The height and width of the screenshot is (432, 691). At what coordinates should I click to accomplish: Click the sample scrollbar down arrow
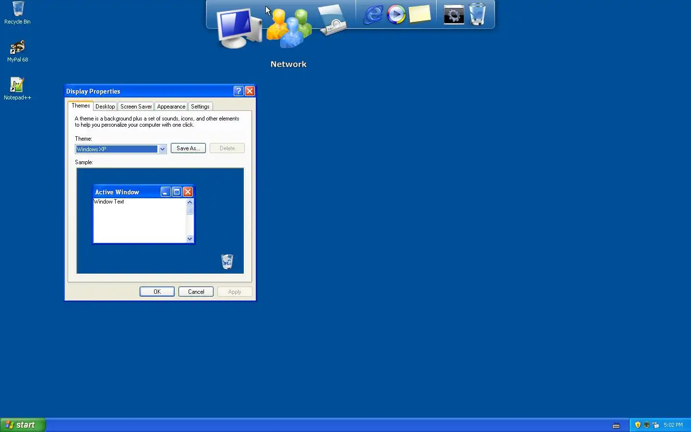[190, 239]
